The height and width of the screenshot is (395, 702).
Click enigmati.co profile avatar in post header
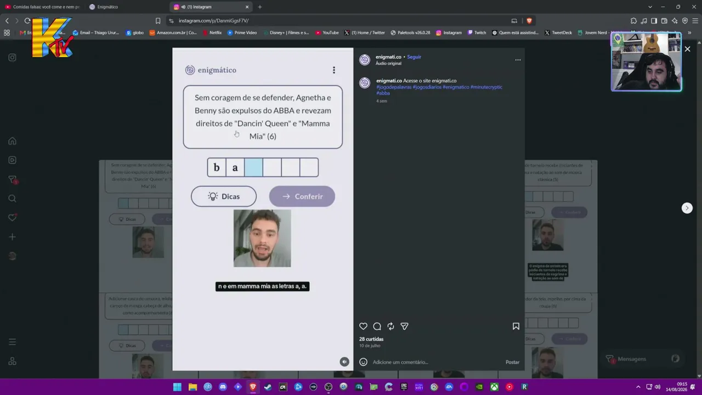tap(365, 60)
